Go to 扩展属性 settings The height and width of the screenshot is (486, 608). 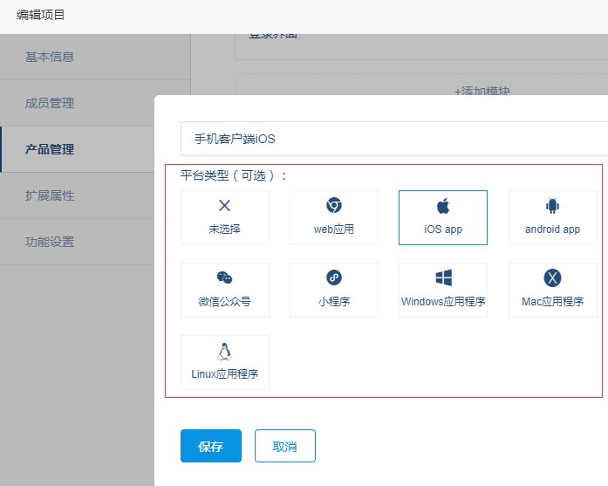[50, 195]
